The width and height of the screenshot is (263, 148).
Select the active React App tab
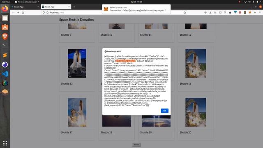click(56, 7)
